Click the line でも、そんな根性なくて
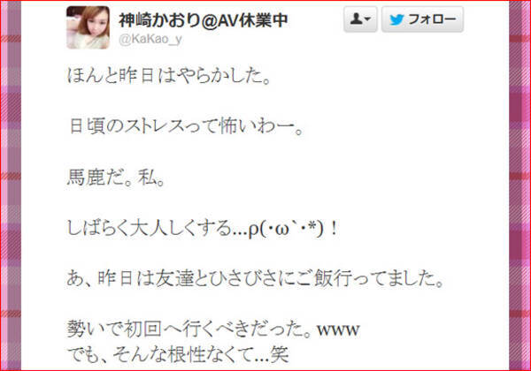531x371 pixels. click(178, 354)
